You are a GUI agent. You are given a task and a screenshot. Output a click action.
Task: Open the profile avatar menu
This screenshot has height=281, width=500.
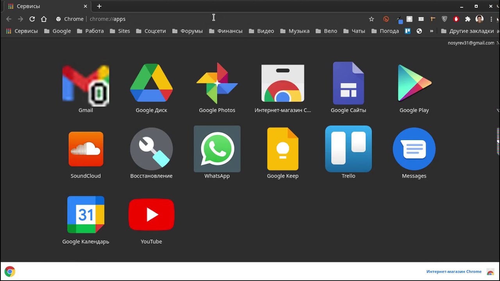point(479,19)
